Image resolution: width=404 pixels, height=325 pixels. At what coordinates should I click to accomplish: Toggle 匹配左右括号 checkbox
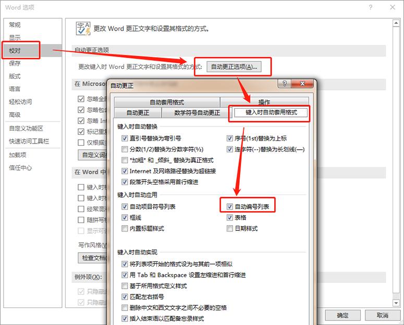click(125, 297)
